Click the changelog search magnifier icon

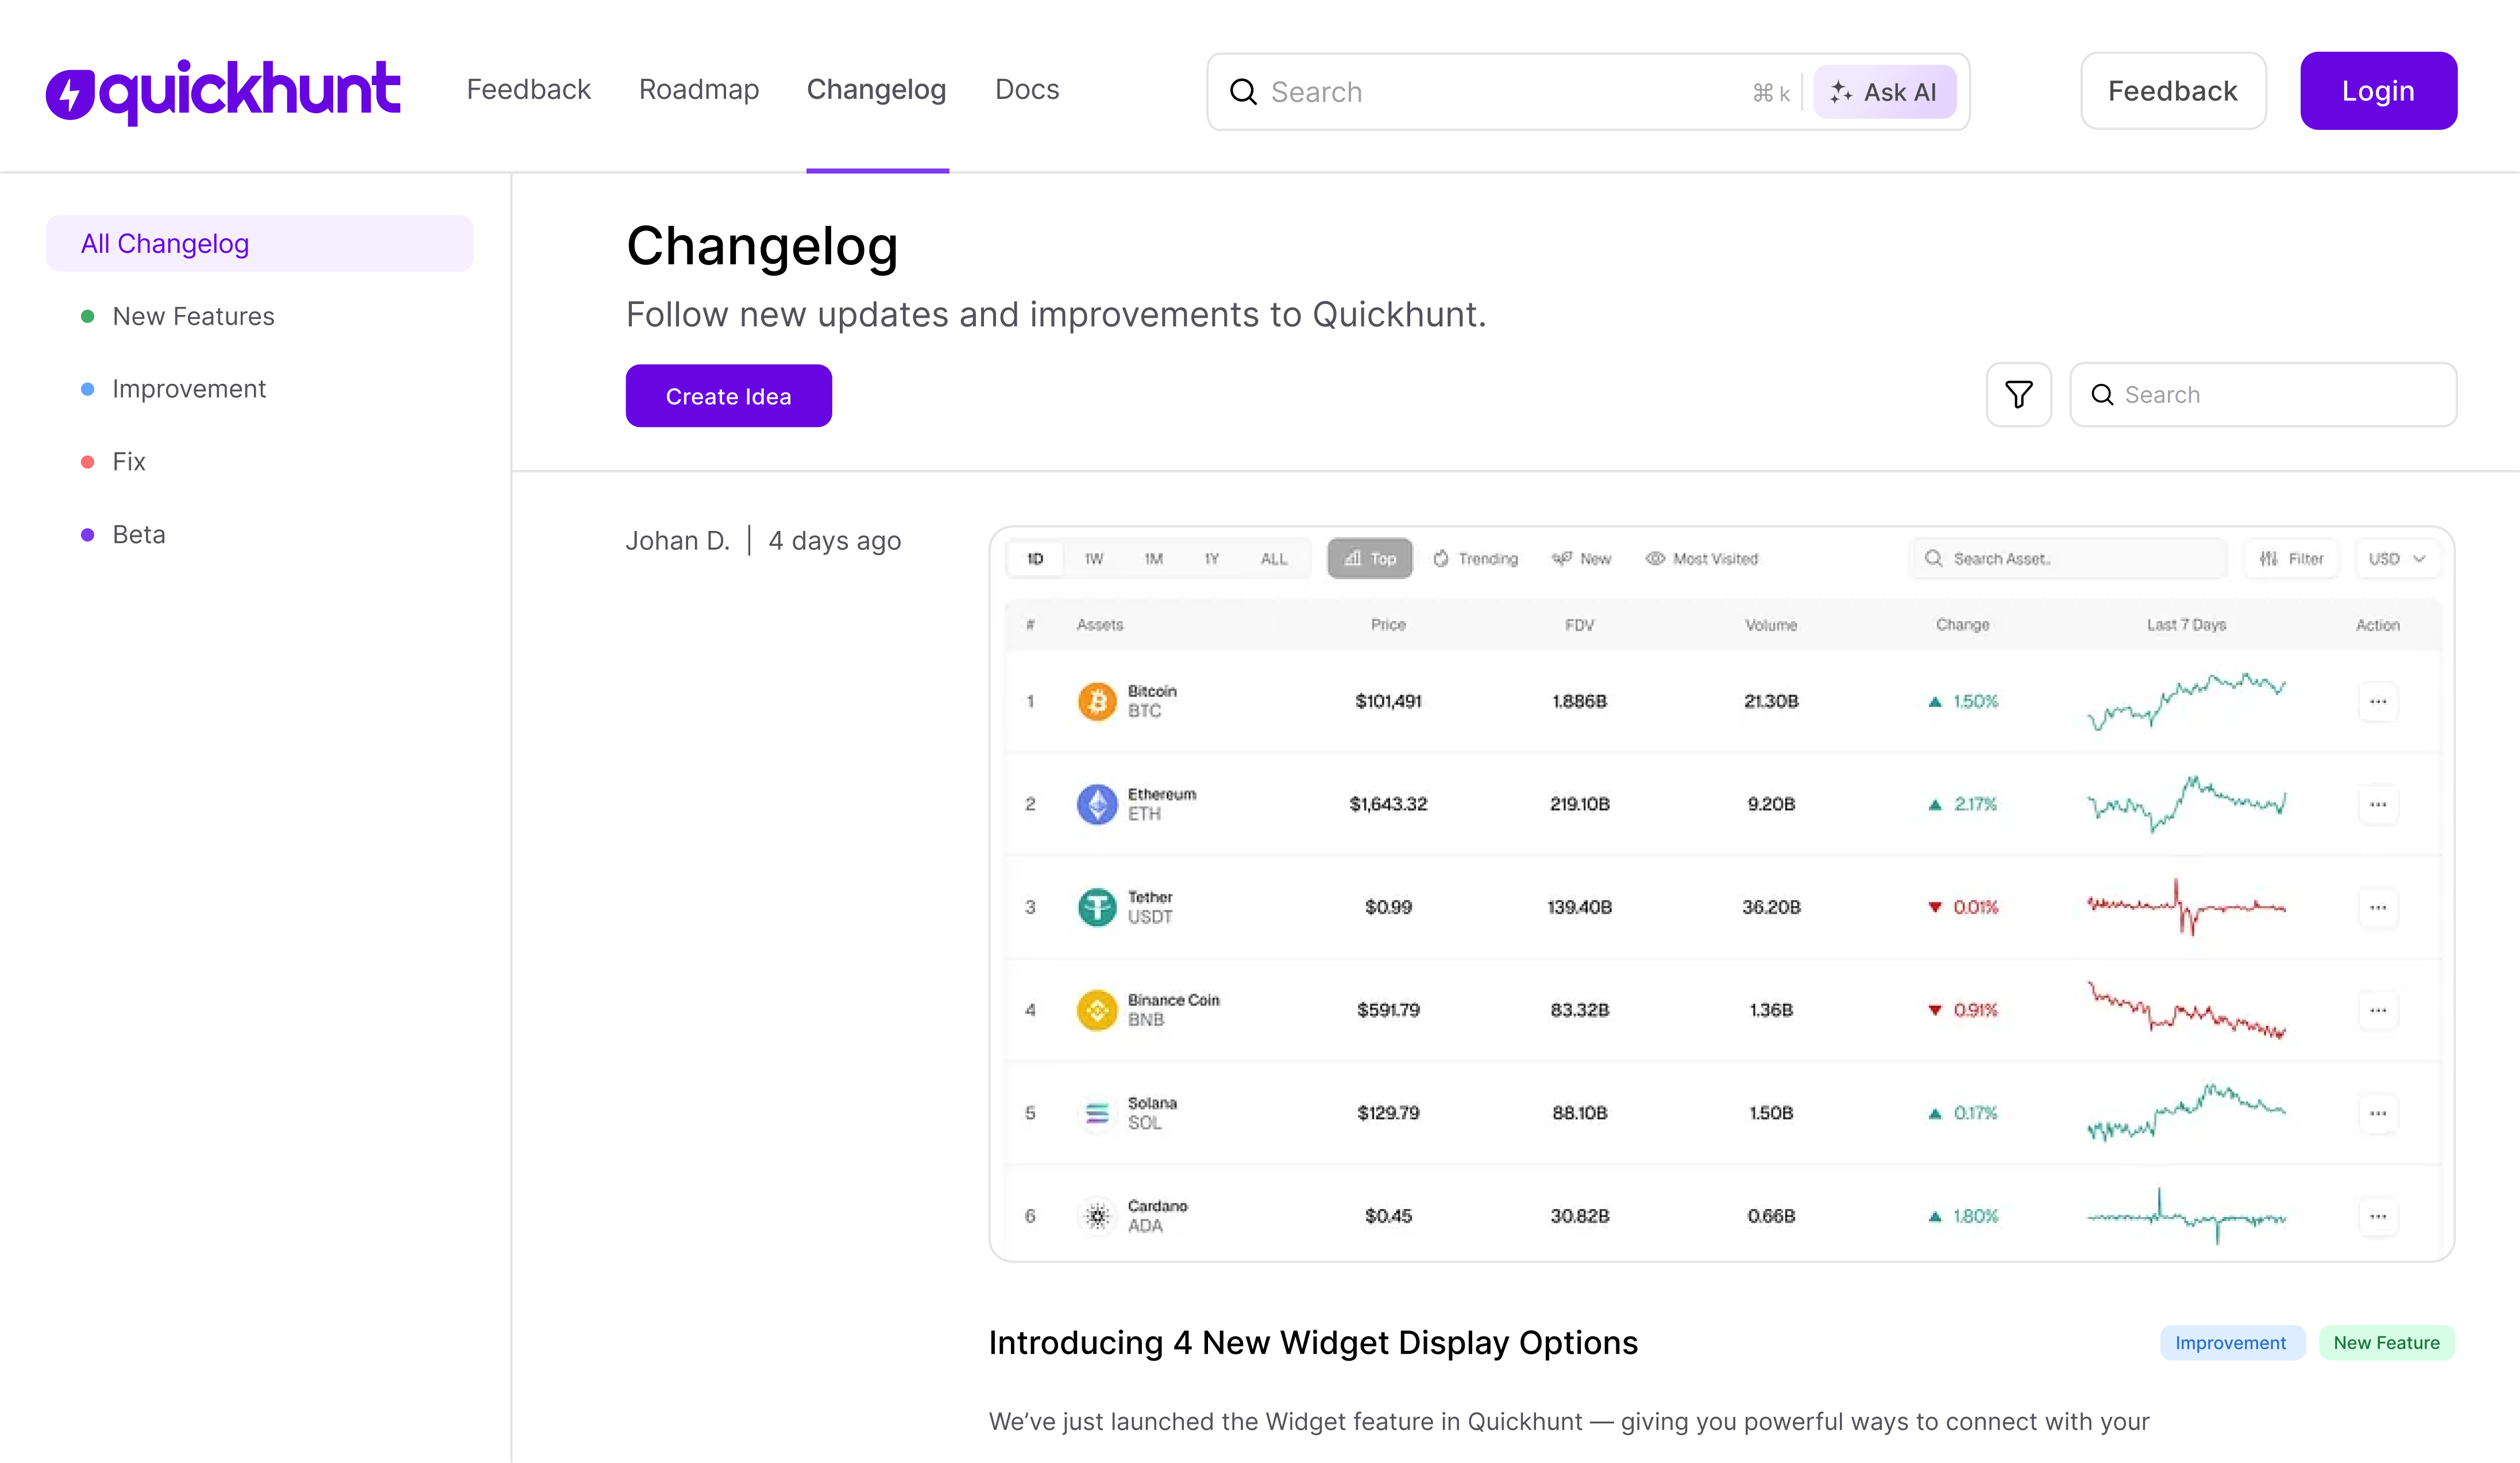coord(2102,394)
